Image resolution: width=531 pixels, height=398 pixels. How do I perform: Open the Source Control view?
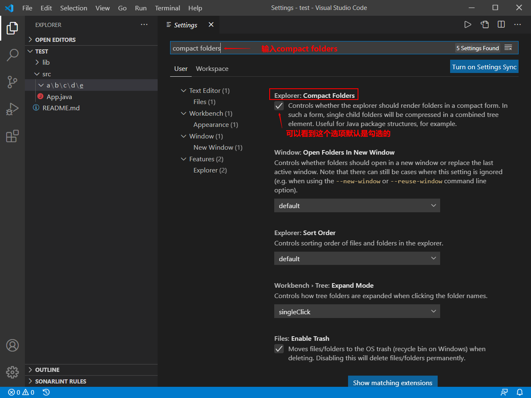tap(12, 82)
